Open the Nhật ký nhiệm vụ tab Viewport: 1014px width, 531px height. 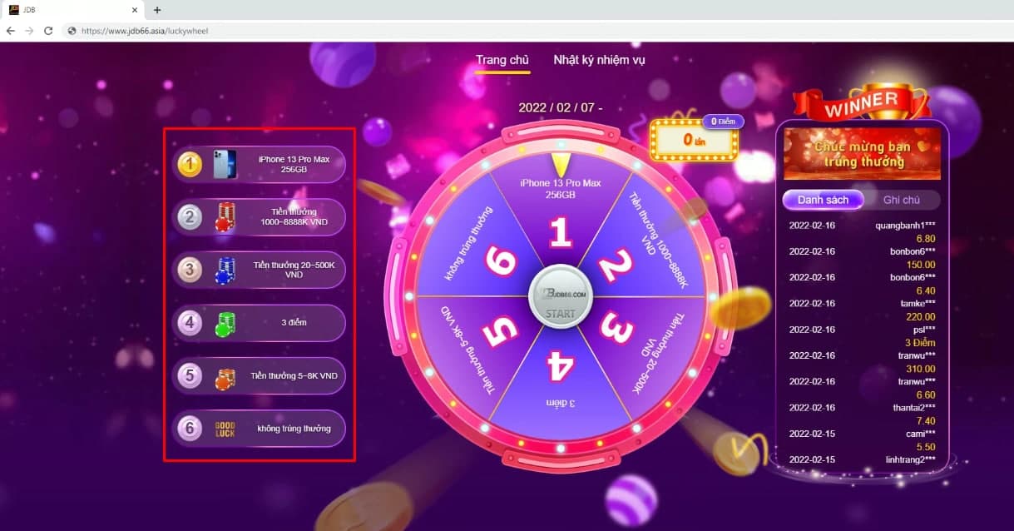pos(599,60)
